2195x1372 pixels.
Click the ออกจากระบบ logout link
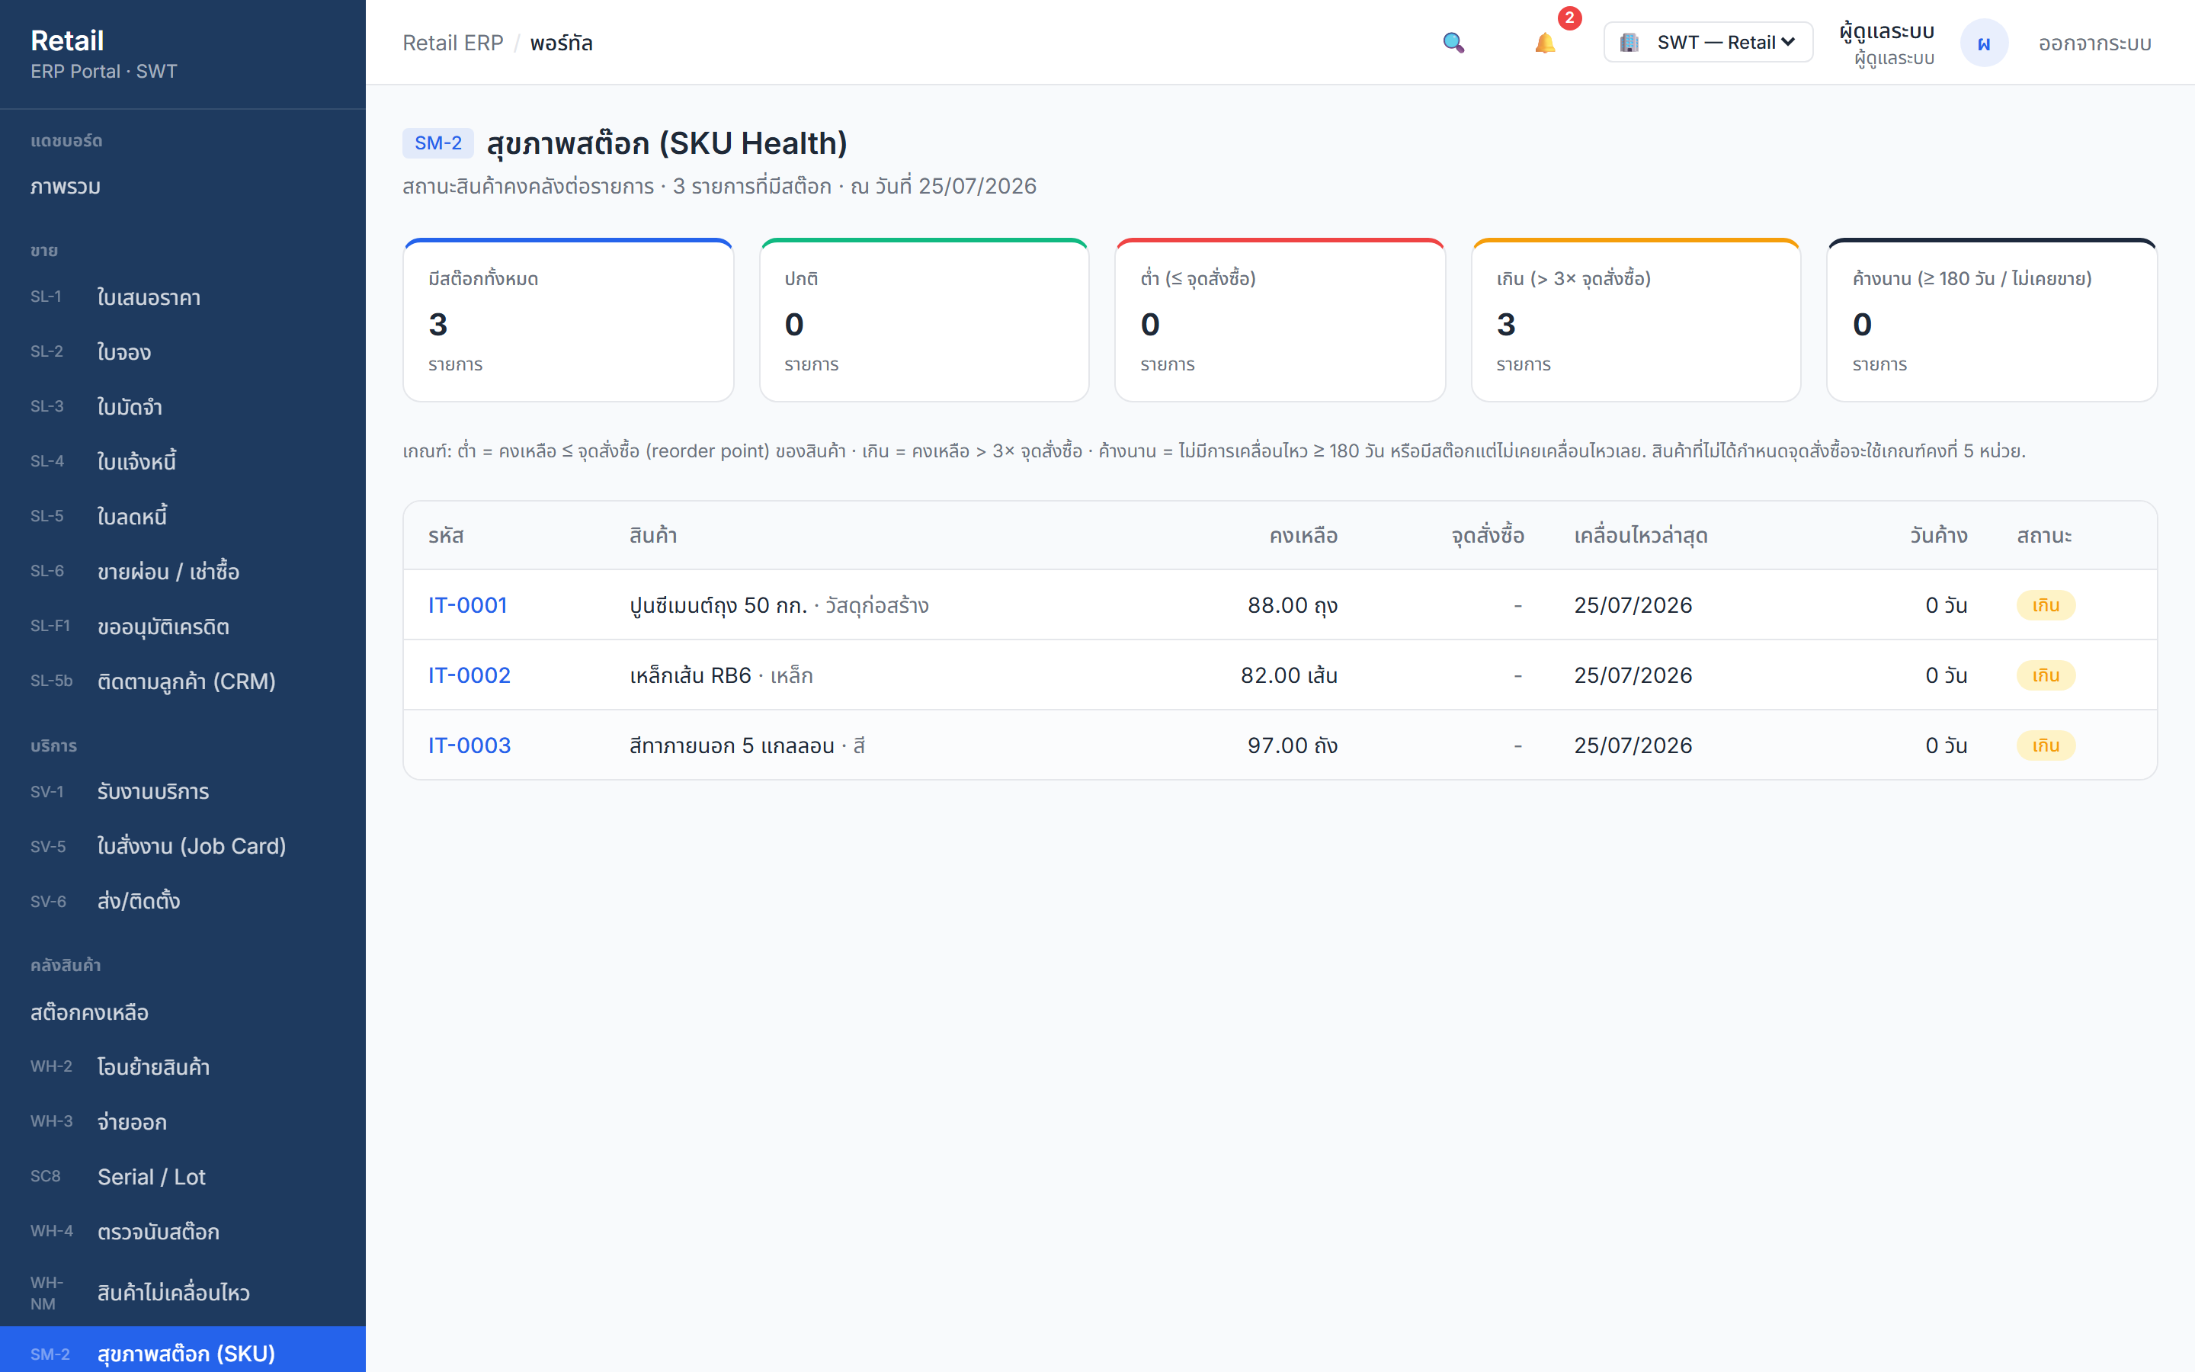[x=2094, y=43]
